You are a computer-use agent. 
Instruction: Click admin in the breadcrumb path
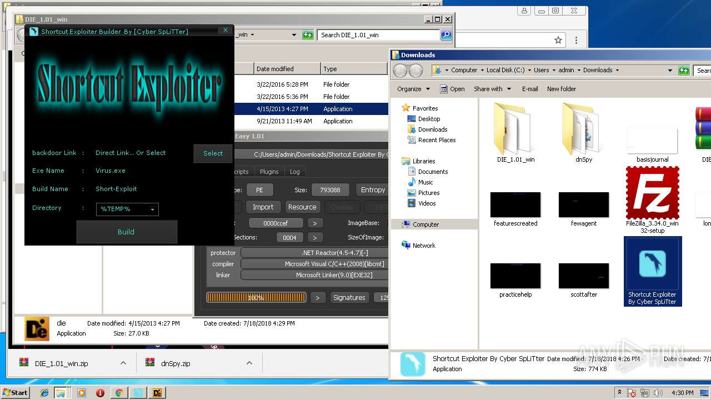[x=567, y=70]
